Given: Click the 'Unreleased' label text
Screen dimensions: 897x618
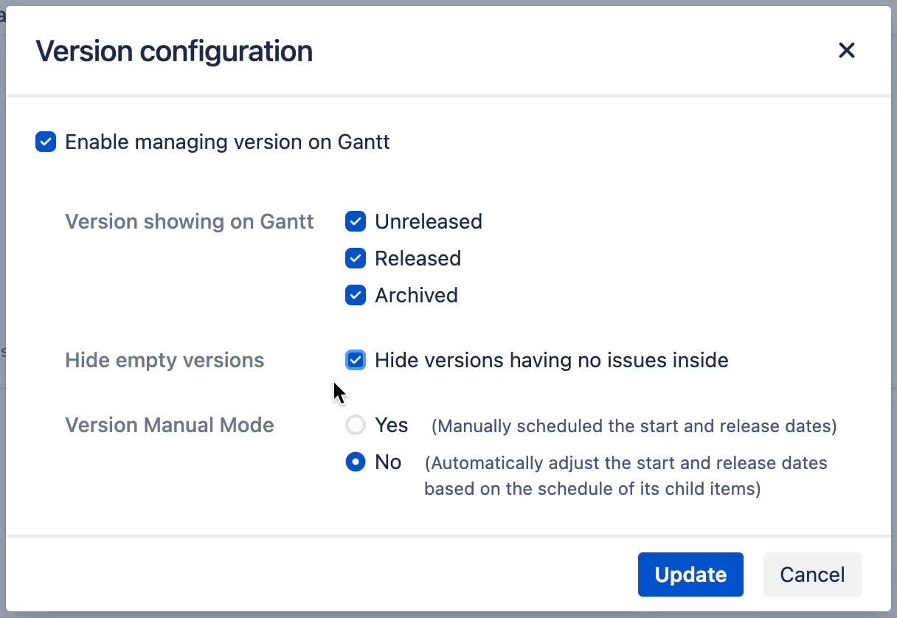Looking at the screenshot, I should pos(428,221).
